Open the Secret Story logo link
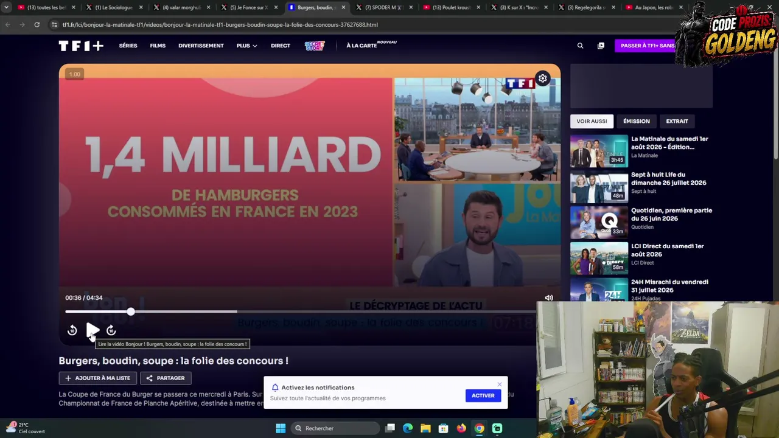The height and width of the screenshot is (438, 779). [315, 46]
